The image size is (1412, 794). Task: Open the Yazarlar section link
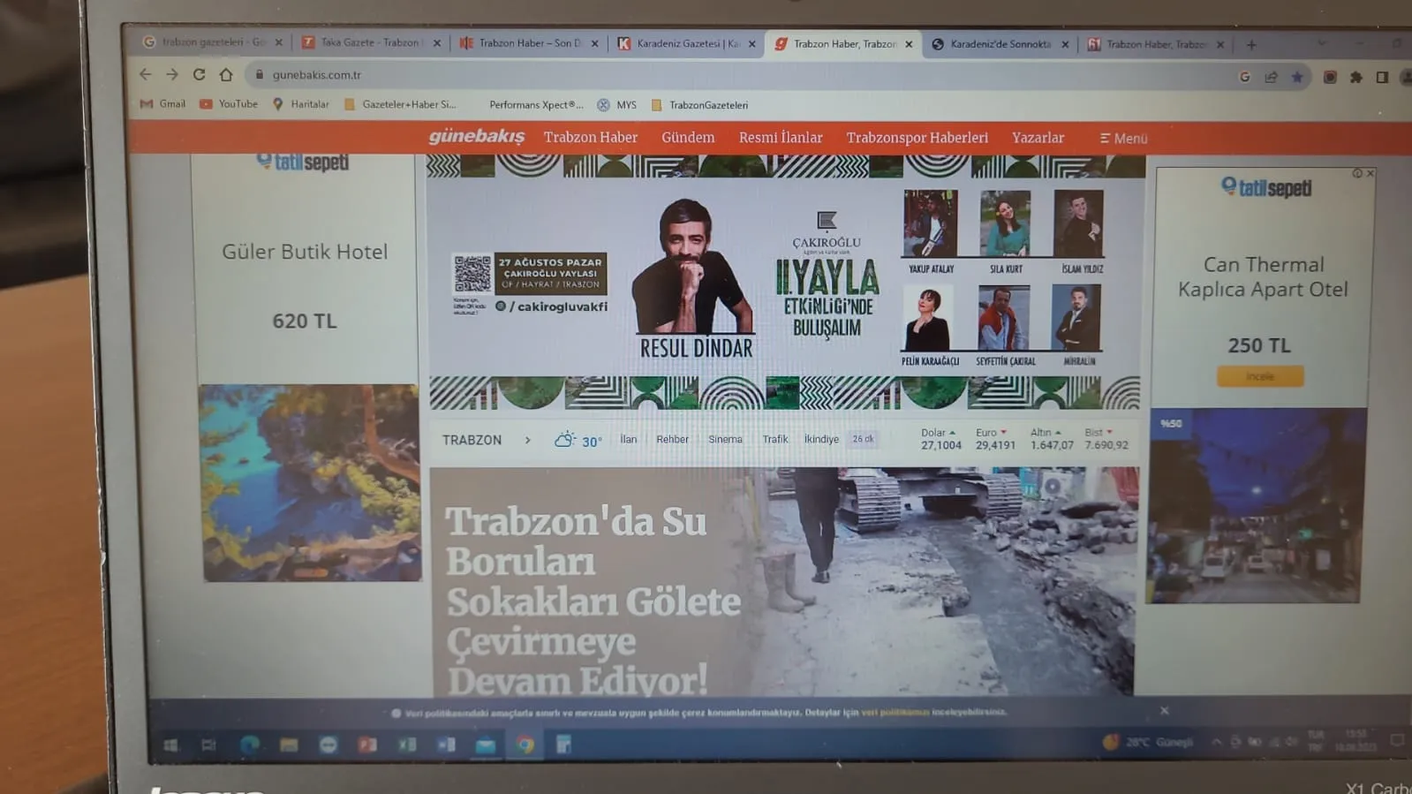click(x=1038, y=138)
